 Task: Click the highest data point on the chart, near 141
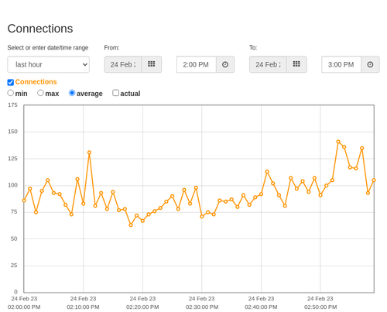[x=338, y=142]
